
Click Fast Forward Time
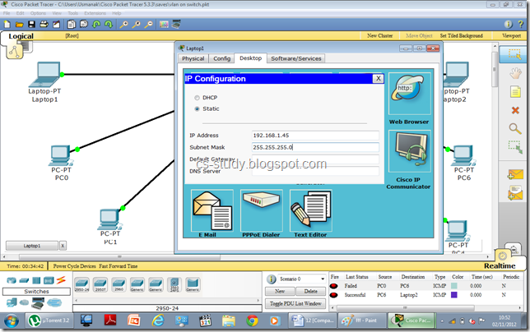(119, 266)
